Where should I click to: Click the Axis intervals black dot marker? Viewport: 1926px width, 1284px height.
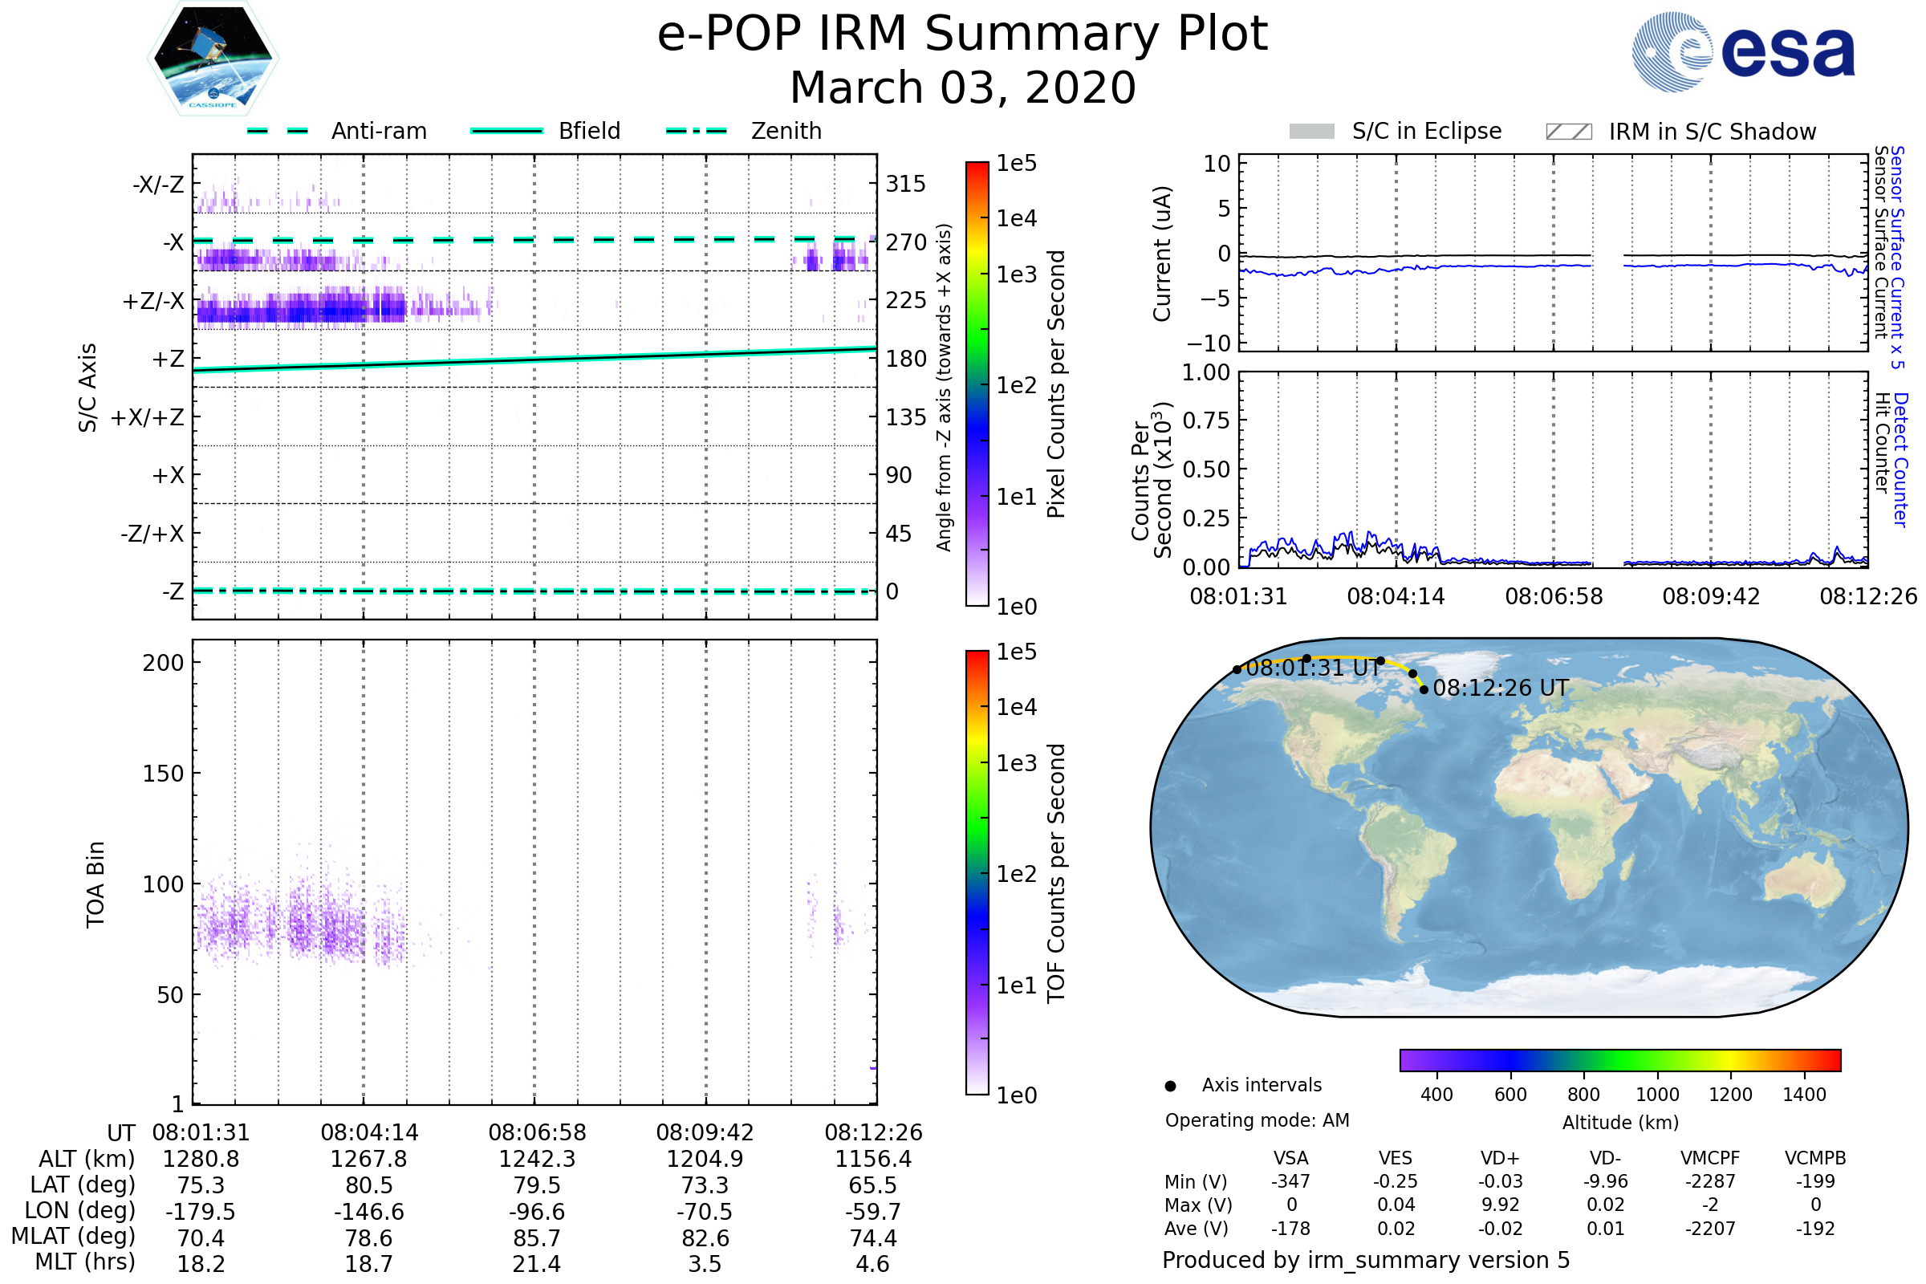point(1171,1086)
